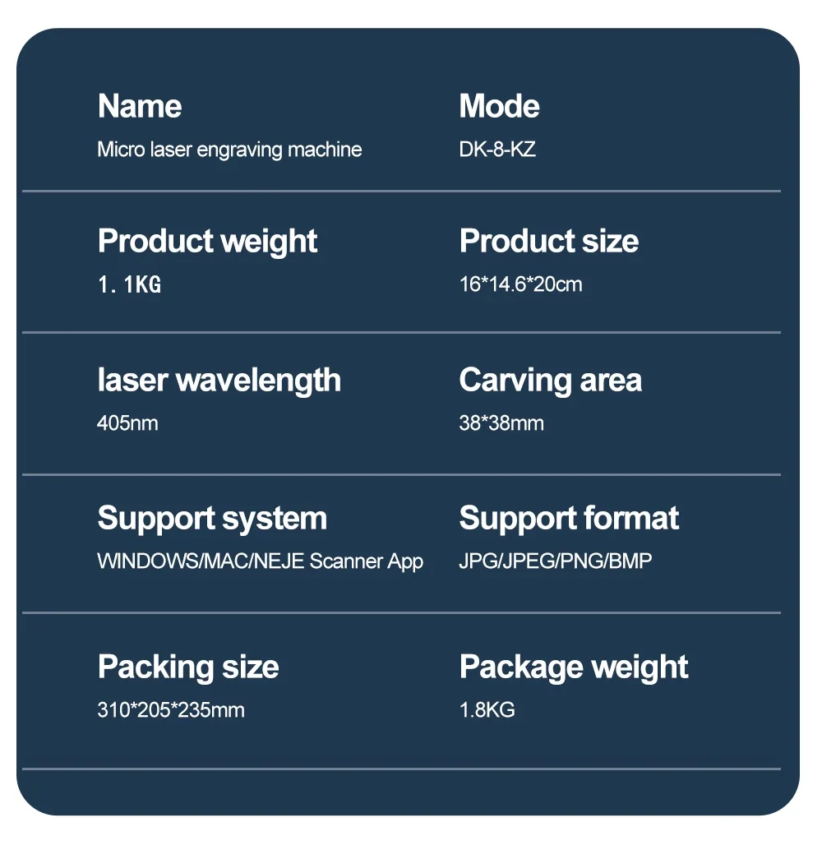Image resolution: width=822 pixels, height=859 pixels.
Task: Click the 'Carving area' heading
Action: click(551, 381)
